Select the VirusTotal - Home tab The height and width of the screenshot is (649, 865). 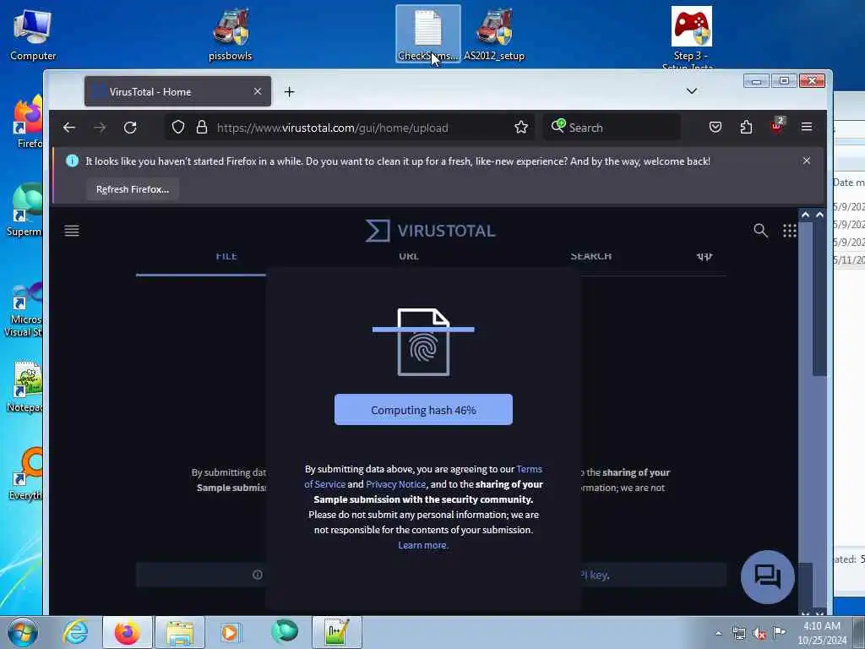pos(177,91)
